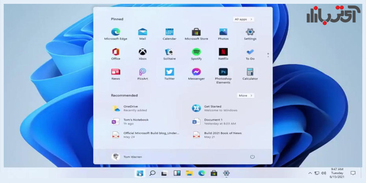
Task: Open the To Do app
Action: [250, 54]
